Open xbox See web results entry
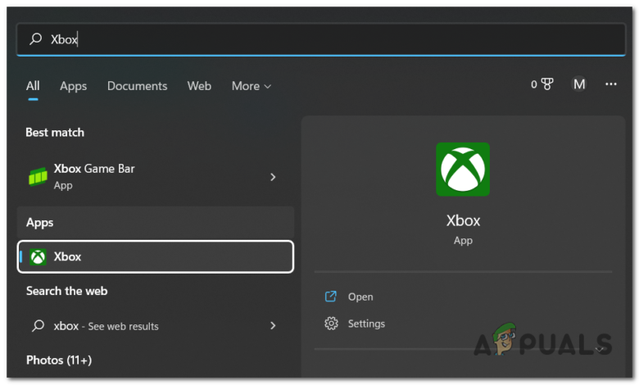The height and width of the screenshot is (385, 639). click(156, 325)
